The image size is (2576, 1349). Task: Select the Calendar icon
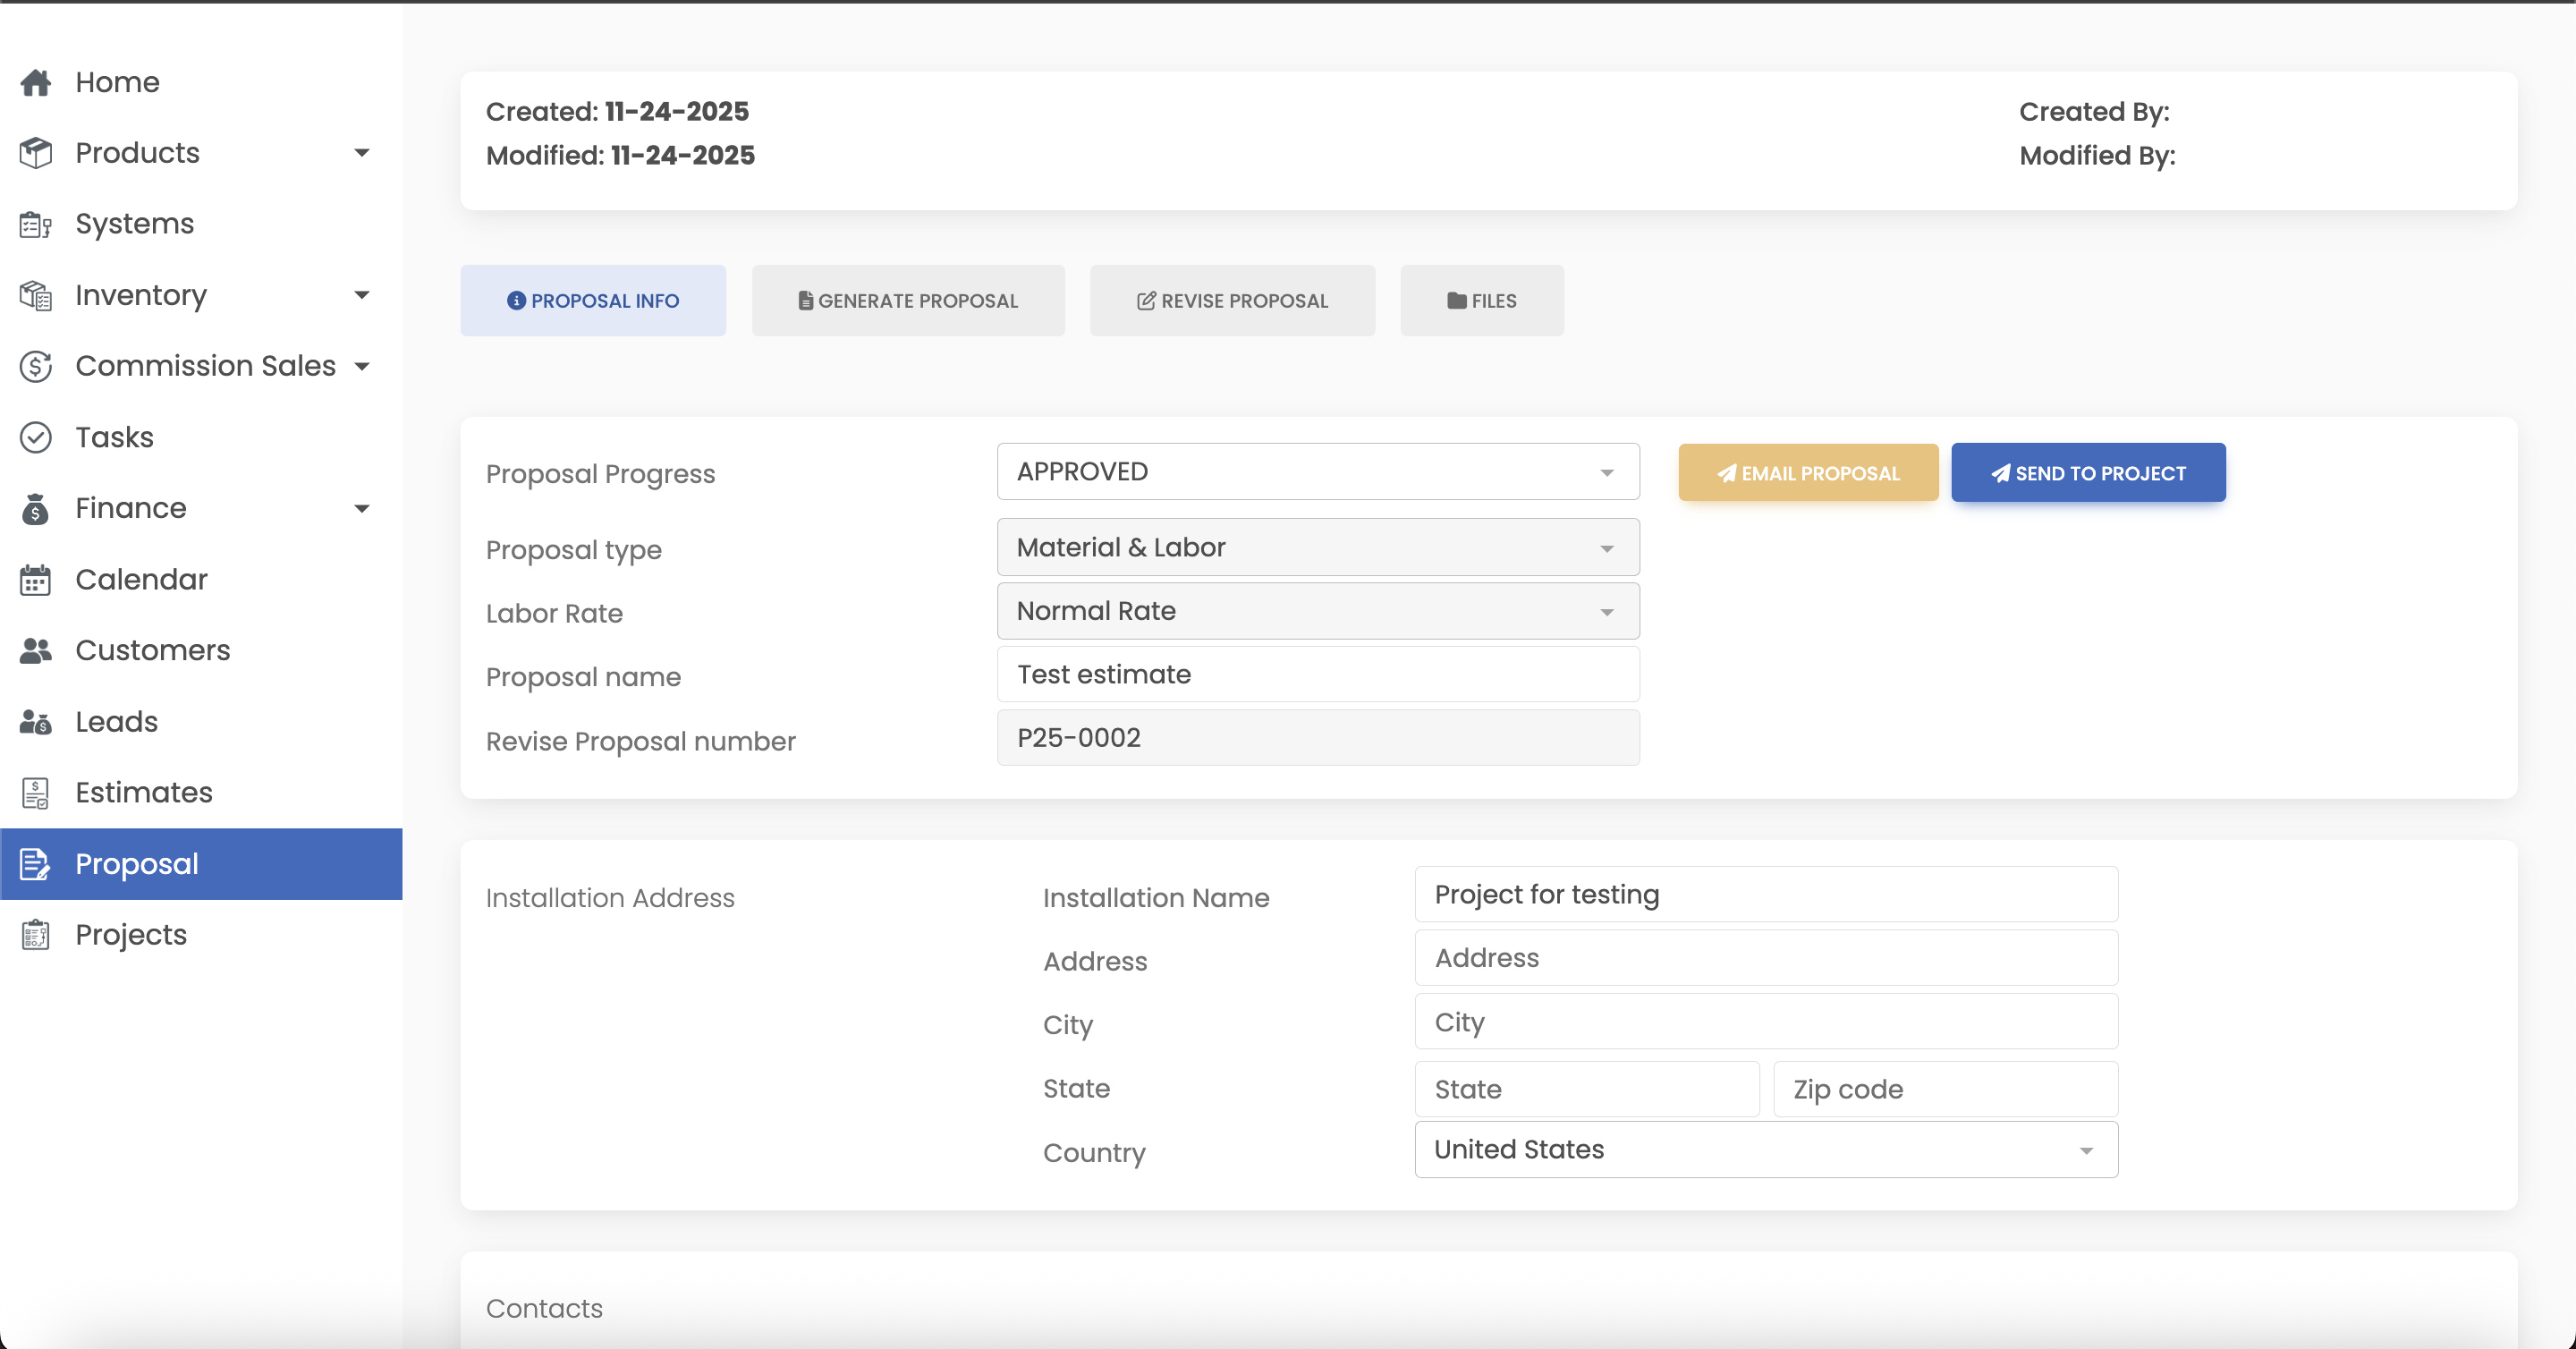[36, 579]
